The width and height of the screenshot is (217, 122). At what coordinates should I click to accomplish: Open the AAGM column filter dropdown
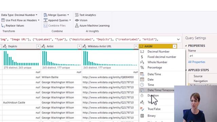click(175, 46)
